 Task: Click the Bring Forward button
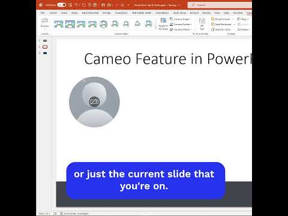(221, 19)
